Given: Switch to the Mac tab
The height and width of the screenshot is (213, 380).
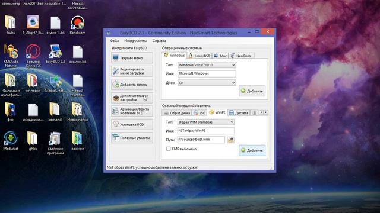Looking at the screenshot, I should point(220,56).
